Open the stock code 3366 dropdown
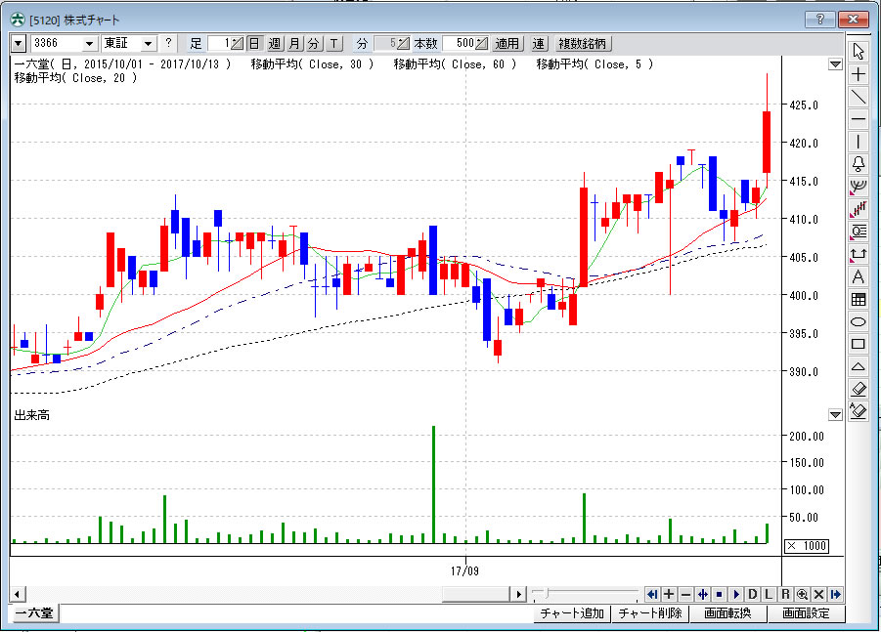The height and width of the screenshot is (632, 881). tap(89, 43)
